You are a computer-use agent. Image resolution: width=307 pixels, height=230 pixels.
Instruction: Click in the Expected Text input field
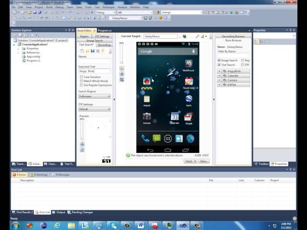point(94,71)
